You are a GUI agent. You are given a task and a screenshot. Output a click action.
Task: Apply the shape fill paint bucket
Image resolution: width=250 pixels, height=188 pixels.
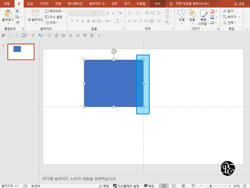tap(212, 11)
